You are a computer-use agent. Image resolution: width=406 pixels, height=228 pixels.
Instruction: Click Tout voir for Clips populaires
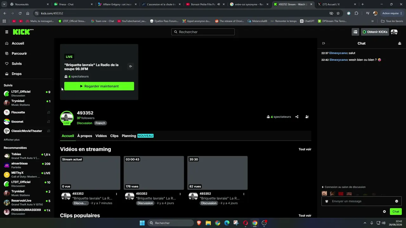(305, 216)
